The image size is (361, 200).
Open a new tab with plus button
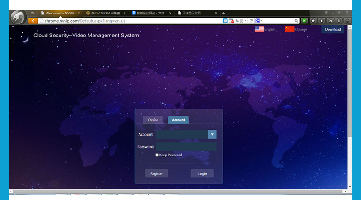223,13
